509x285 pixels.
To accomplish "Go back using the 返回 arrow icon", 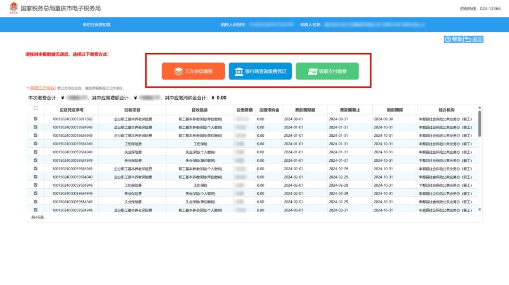I will coord(468,40).
